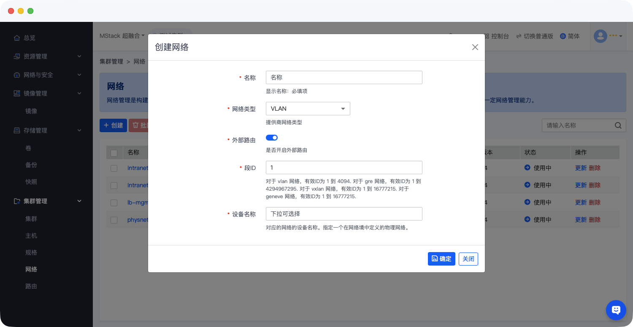Toggle the 外部路由 switch off
This screenshot has height=327, width=633.
pyautogui.click(x=272, y=138)
